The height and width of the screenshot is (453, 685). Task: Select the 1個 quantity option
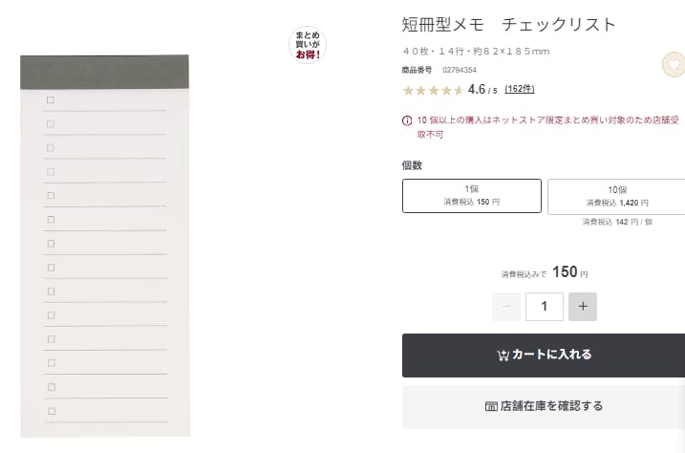click(x=472, y=195)
